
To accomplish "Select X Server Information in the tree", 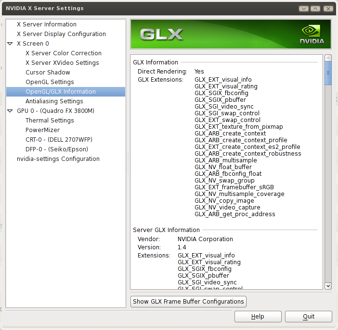I will point(47,24).
